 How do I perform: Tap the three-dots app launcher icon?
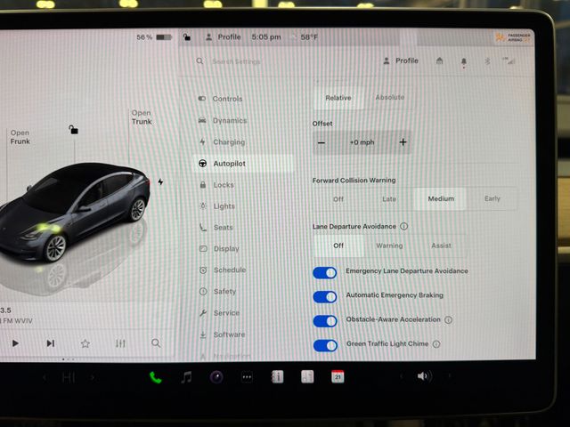[x=247, y=377]
